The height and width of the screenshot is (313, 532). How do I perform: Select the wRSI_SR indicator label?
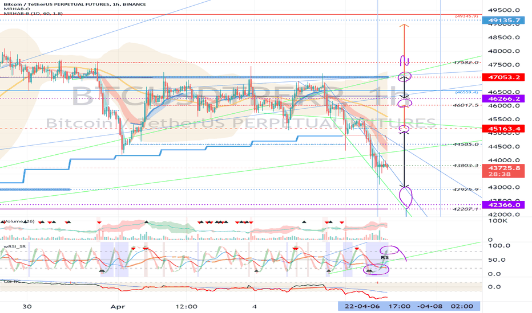tap(15, 246)
